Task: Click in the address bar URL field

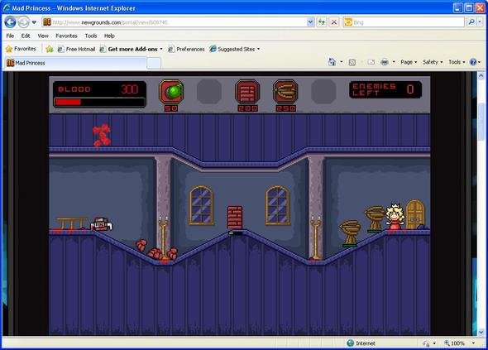Action: (179, 22)
